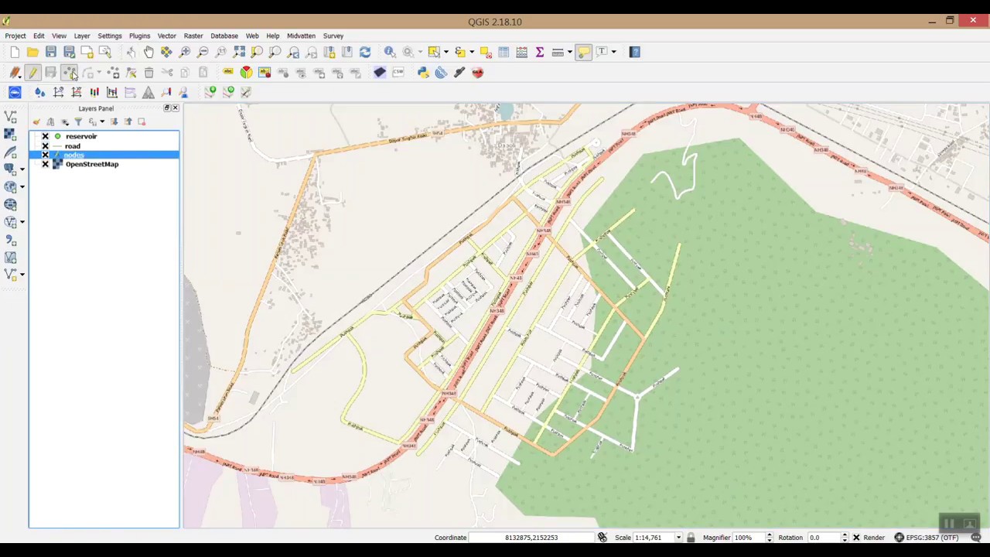The width and height of the screenshot is (990, 557).
Task: Refresh the map canvas
Action: (365, 52)
